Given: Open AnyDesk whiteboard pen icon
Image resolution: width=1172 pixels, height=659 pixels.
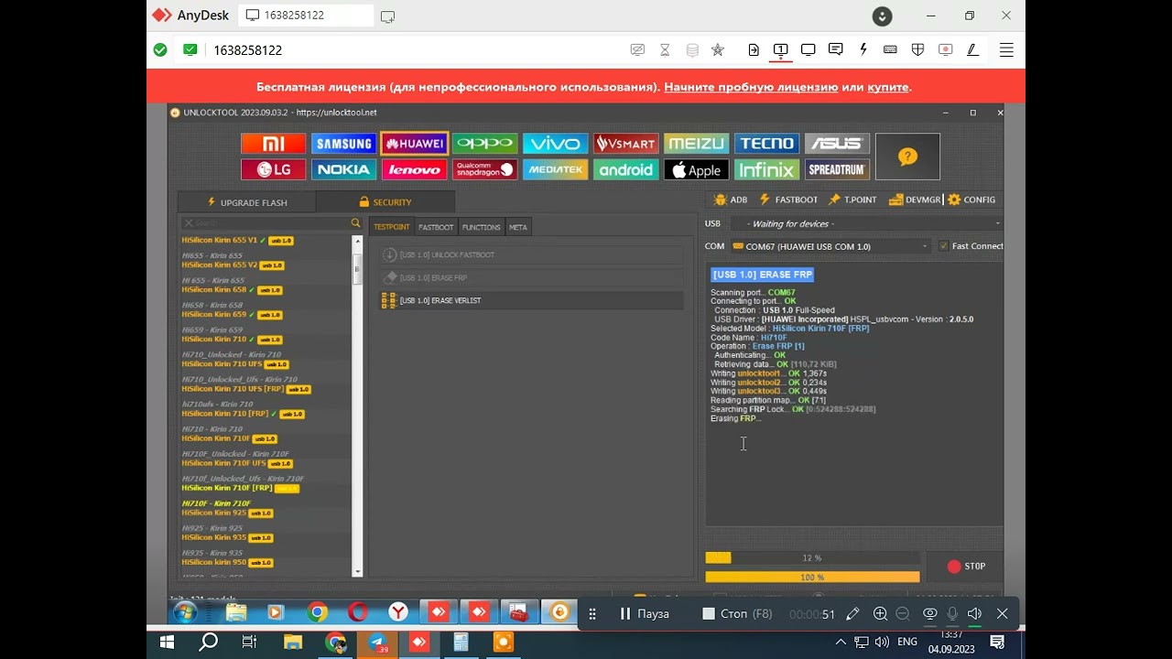Looking at the screenshot, I should tap(971, 49).
